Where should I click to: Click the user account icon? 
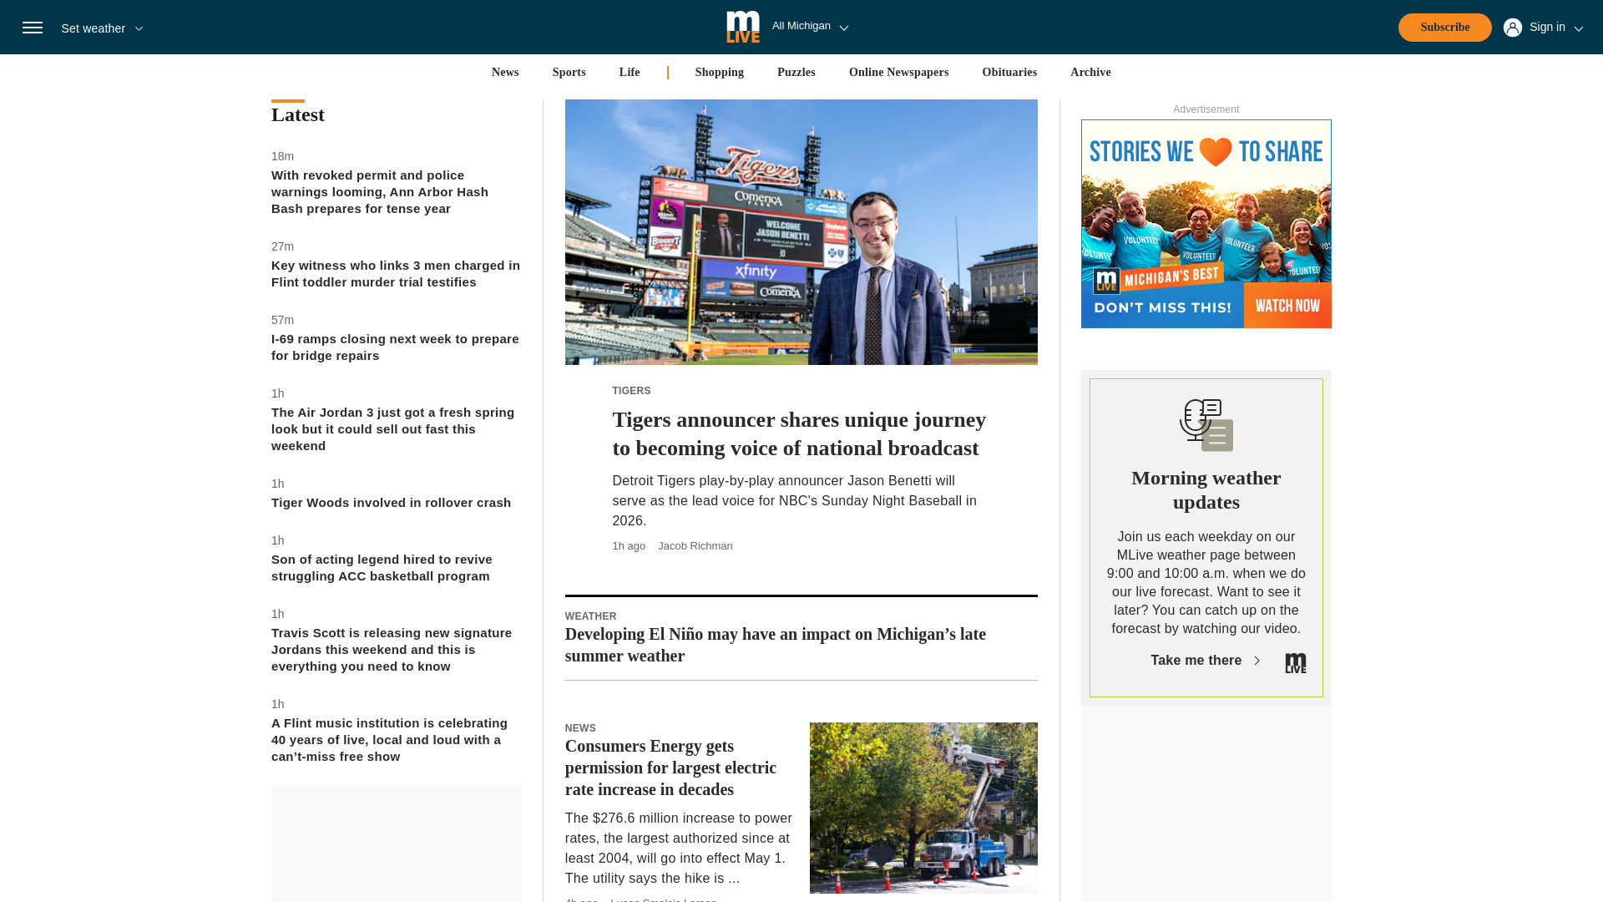click(1512, 28)
